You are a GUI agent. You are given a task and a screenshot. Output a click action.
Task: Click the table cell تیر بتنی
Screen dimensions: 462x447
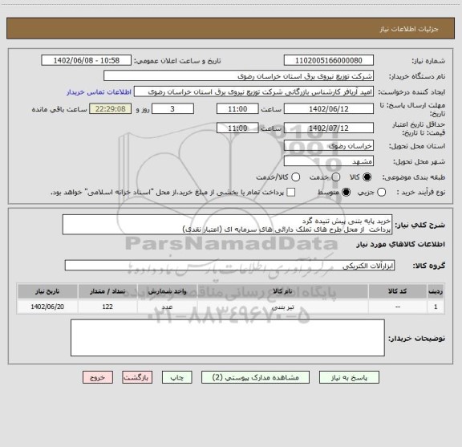pyautogui.click(x=283, y=307)
